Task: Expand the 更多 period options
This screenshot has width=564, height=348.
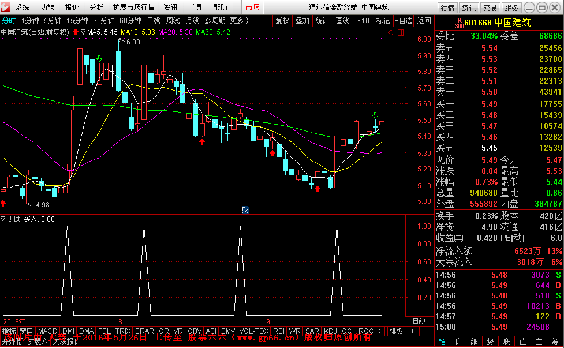Action: tap(239, 21)
